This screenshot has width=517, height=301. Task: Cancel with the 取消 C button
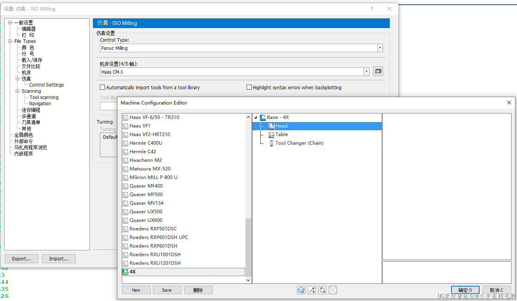497,290
